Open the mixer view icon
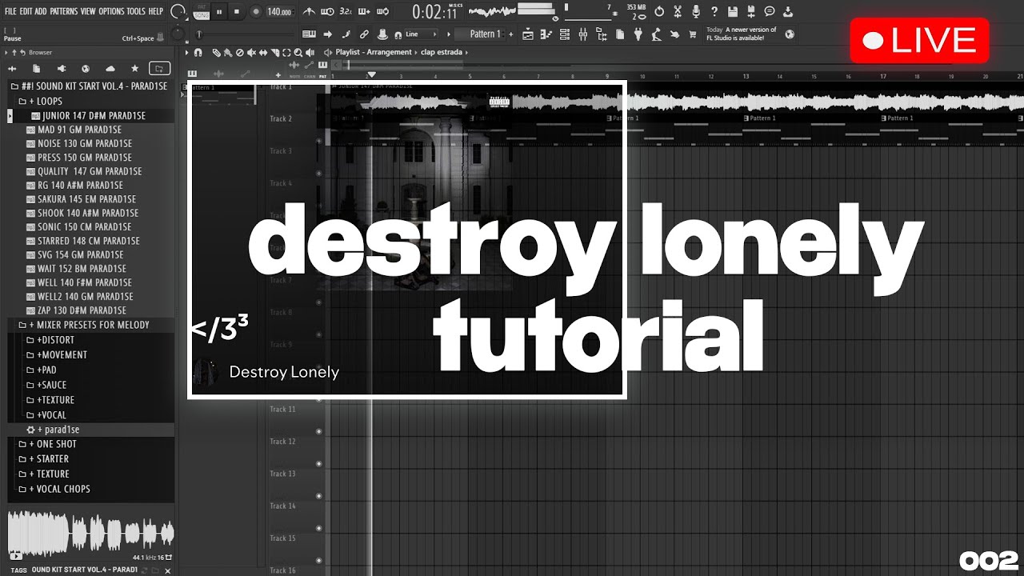This screenshot has height=576, width=1024. [x=582, y=34]
